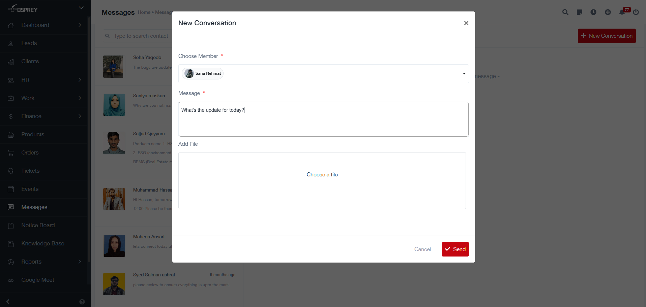The height and width of the screenshot is (307, 646).
Task: Click the power logout icon
Action: (636, 12)
